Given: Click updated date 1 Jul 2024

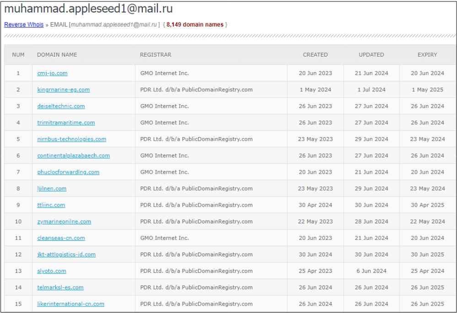Looking at the screenshot, I should 371,90.
